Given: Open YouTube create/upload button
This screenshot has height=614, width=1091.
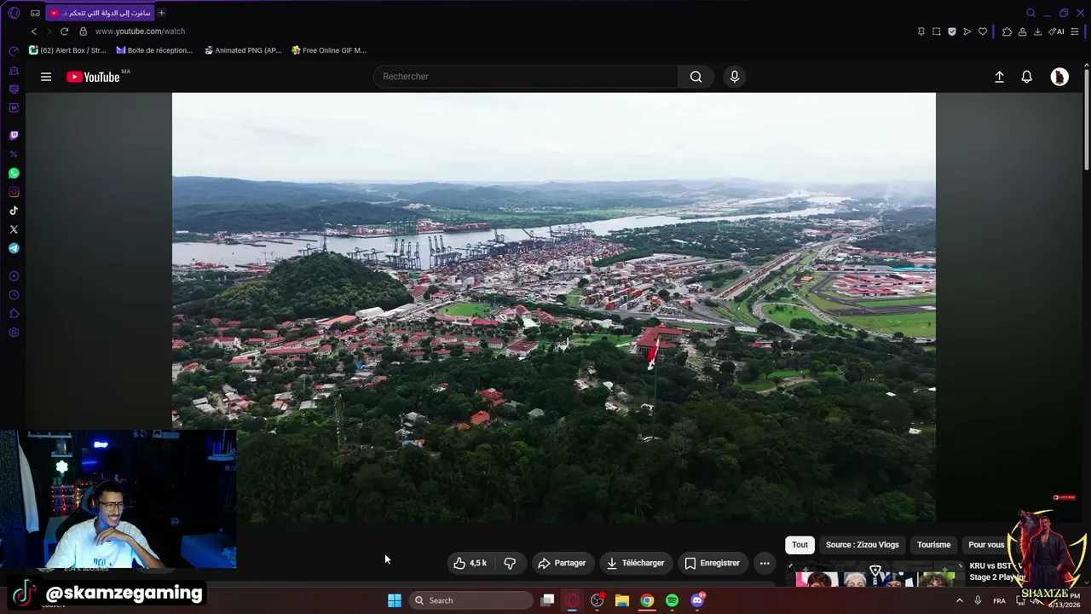Looking at the screenshot, I should 1000,77.
